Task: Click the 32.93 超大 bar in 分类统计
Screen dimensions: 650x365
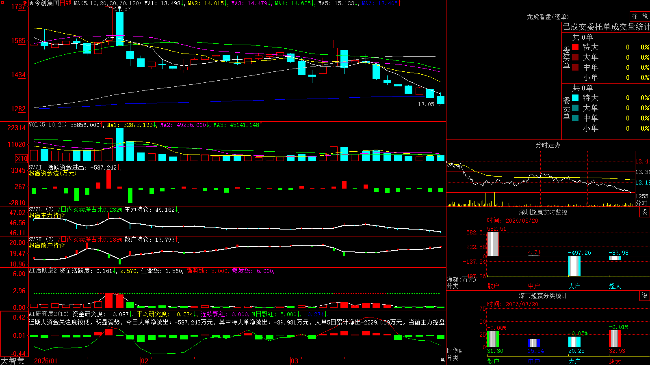Action: [615, 339]
